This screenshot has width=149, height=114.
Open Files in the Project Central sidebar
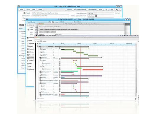(x=29, y=66)
